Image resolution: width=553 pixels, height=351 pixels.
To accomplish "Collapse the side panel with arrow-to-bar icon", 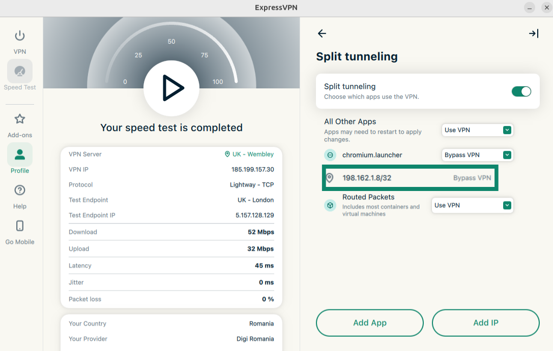I will 533,34.
